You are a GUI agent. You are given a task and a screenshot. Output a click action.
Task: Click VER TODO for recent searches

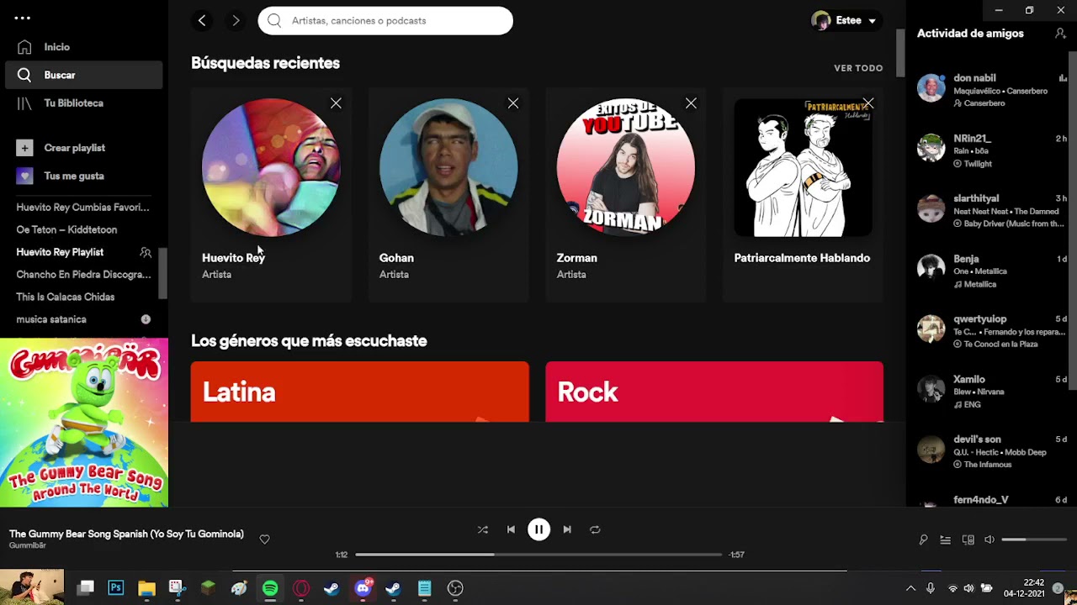[x=858, y=68]
